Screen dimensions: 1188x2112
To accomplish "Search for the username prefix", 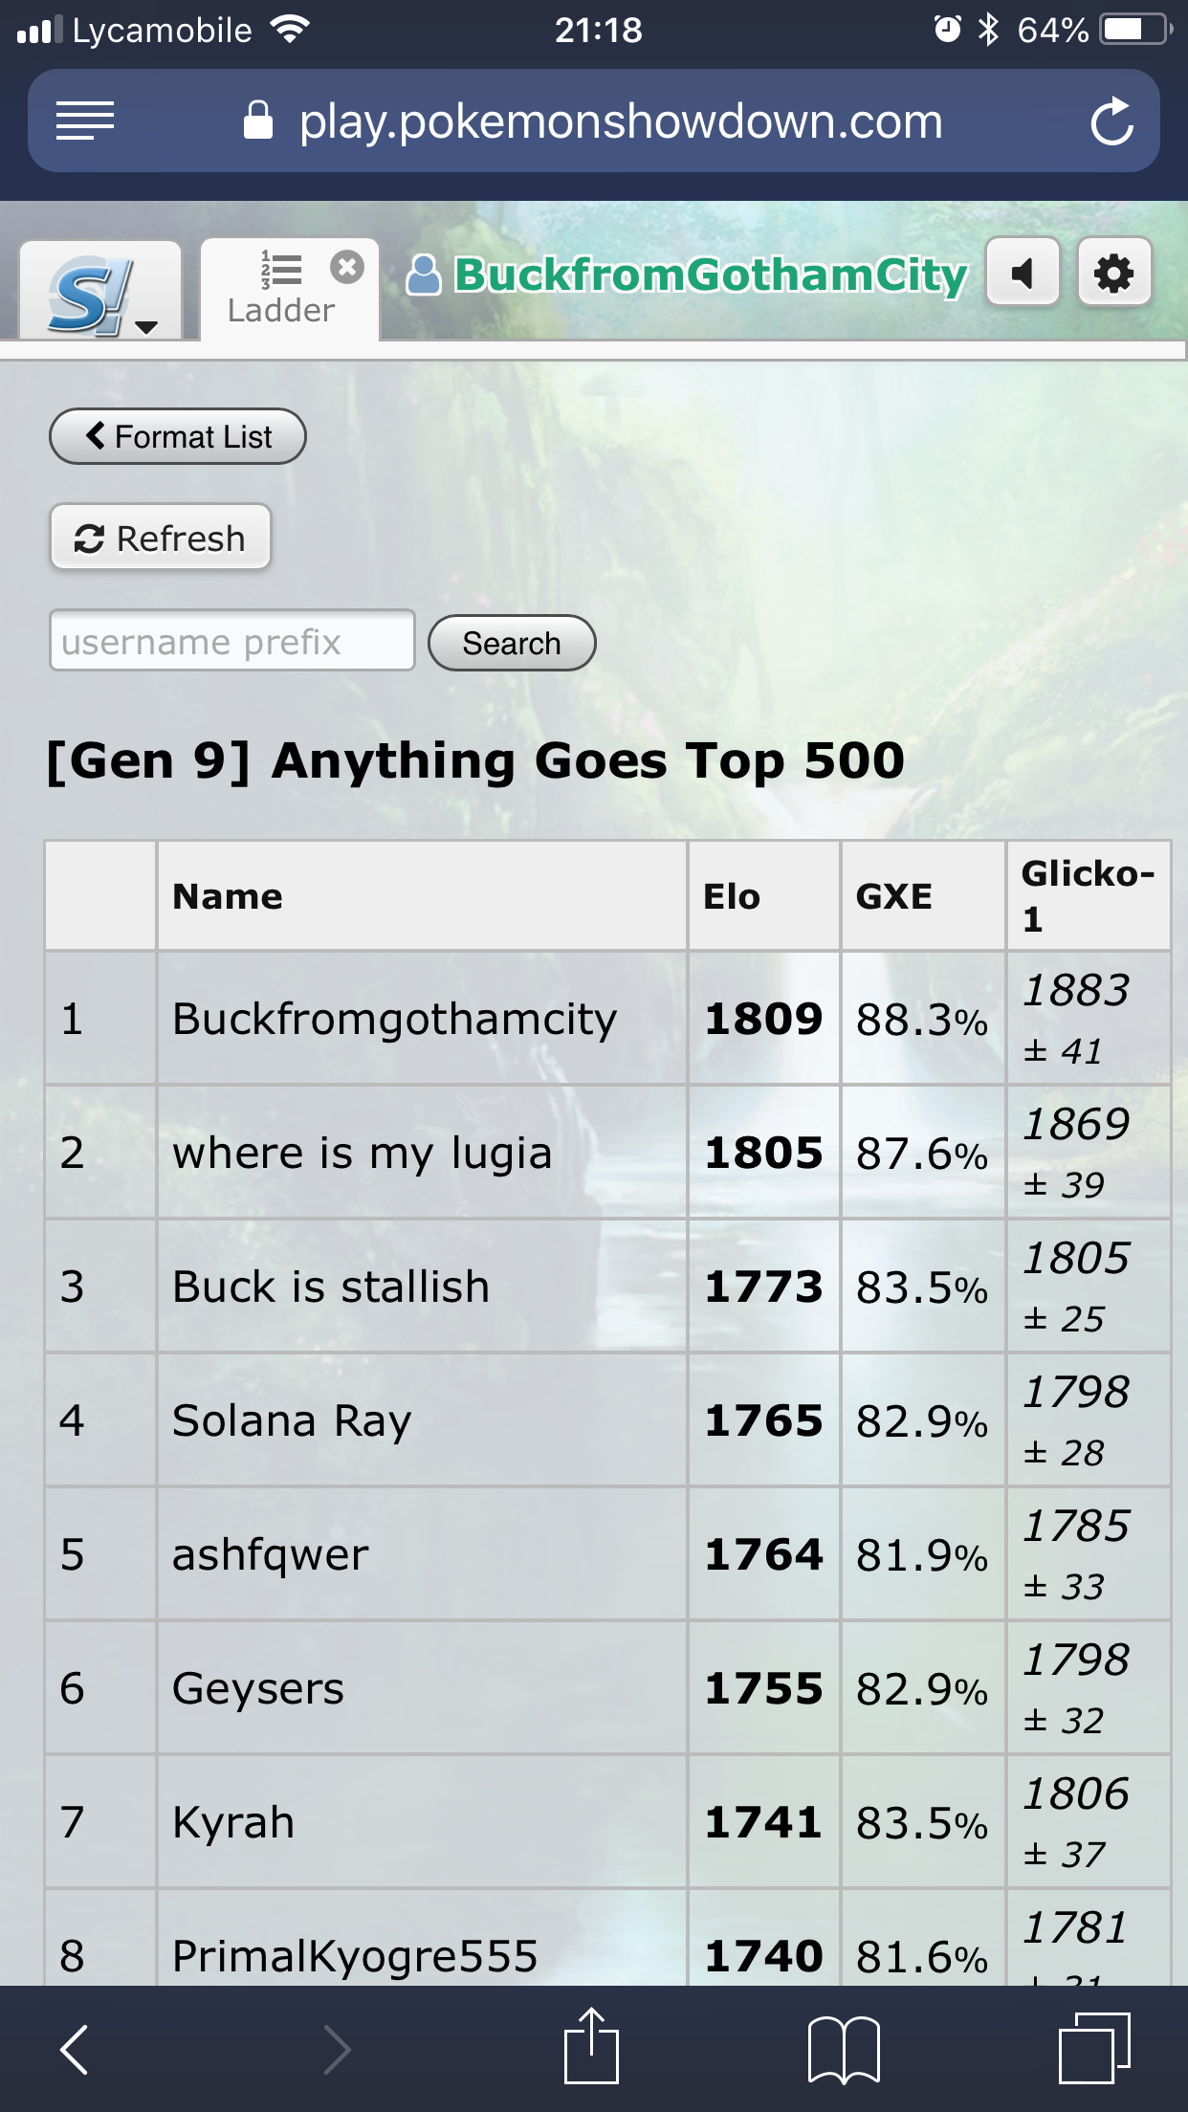I will coord(512,643).
